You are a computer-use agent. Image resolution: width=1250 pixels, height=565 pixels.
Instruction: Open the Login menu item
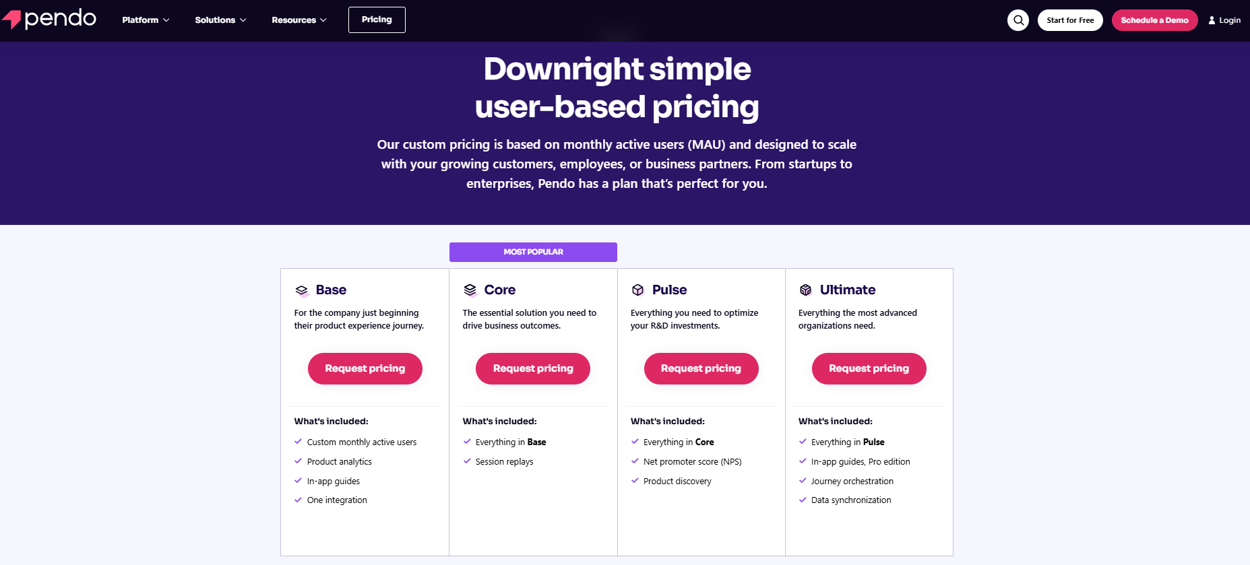1228,20
